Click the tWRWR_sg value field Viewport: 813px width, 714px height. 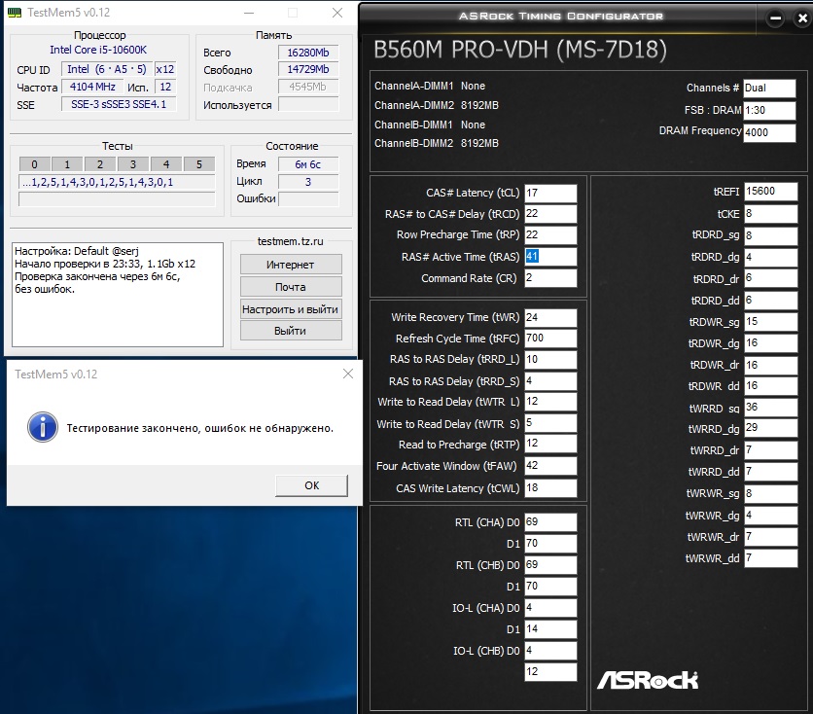[770, 493]
